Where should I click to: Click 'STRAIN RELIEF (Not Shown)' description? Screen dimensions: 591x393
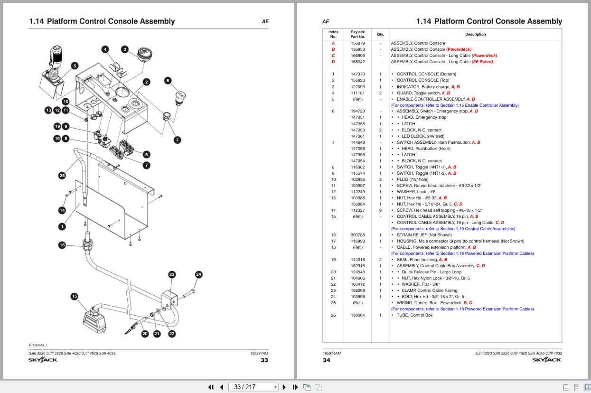coord(424,235)
